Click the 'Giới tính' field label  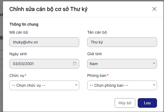pyautogui.click(x=94, y=54)
